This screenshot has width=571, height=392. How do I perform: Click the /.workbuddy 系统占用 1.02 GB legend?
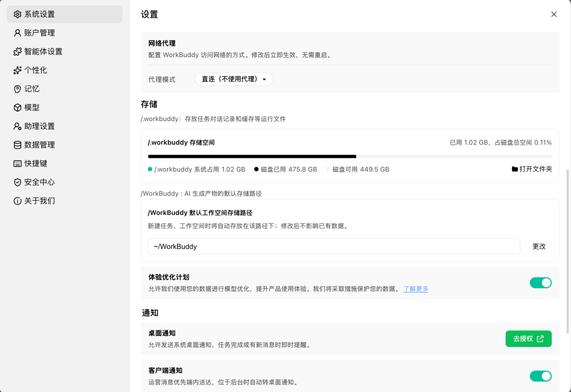coord(197,169)
